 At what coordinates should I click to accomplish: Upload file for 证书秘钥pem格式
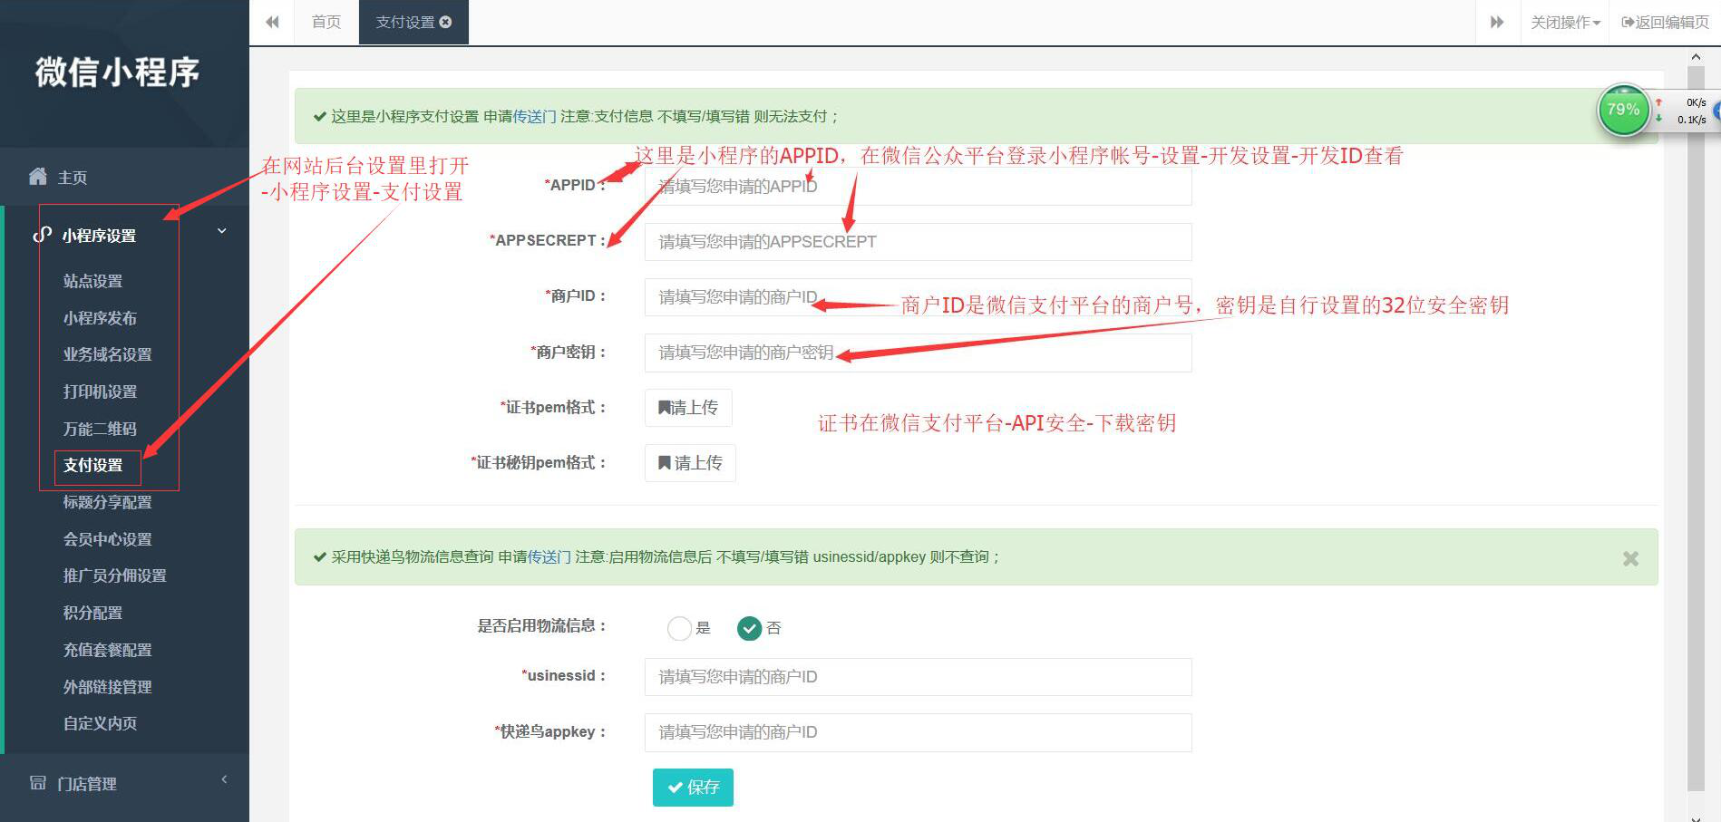[690, 463]
